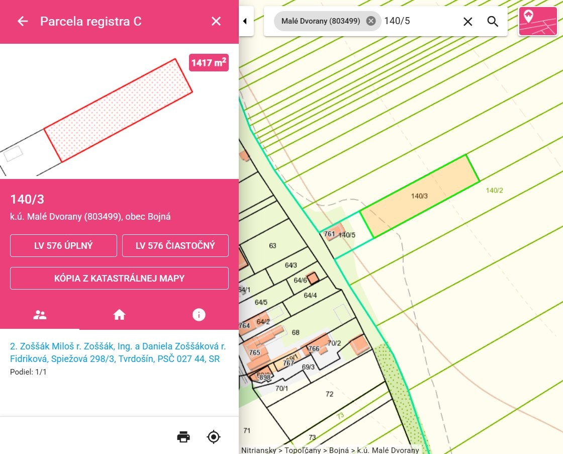Select parcel 140/5 on the map
Screen dimensions: 563x454
point(347,235)
